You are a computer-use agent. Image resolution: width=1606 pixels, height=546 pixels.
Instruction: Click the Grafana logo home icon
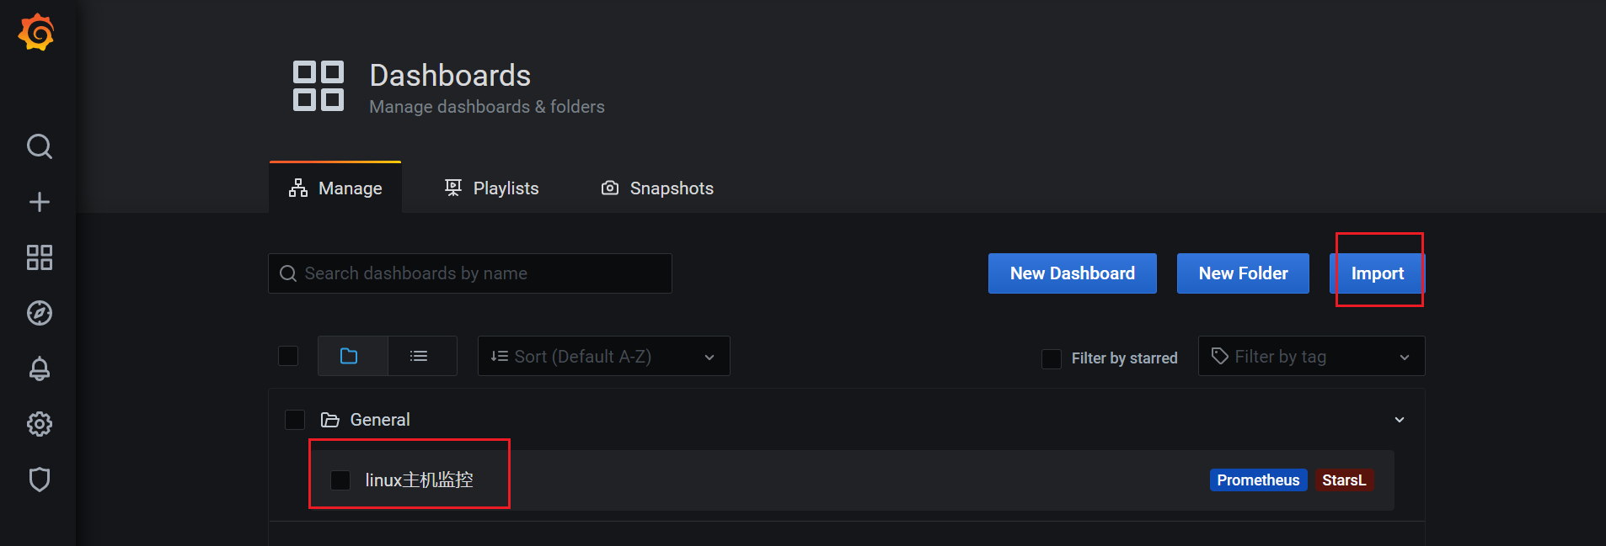37,33
